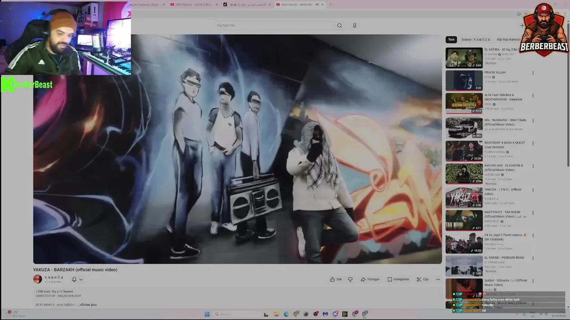Select the 'Source : YAKUZA' filter chip
The width and height of the screenshot is (570, 320).
[x=476, y=40]
